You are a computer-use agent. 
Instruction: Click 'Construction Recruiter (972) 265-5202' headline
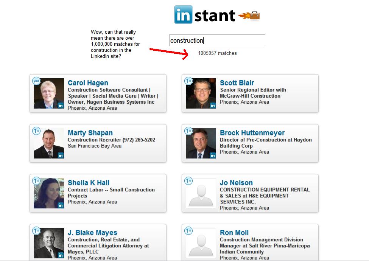[112, 140]
